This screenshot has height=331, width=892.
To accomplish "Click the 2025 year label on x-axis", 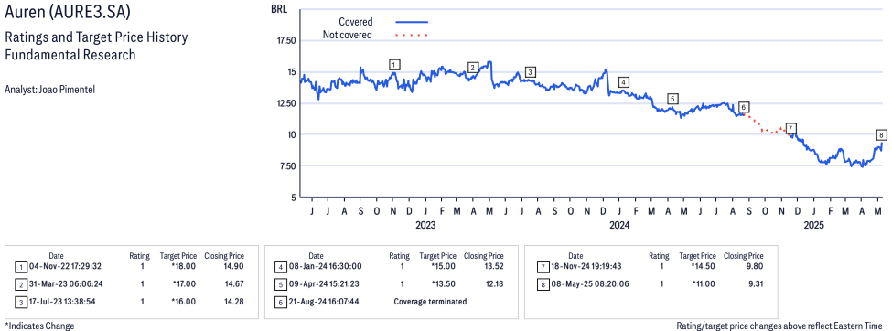I will click(x=814, y=225).
